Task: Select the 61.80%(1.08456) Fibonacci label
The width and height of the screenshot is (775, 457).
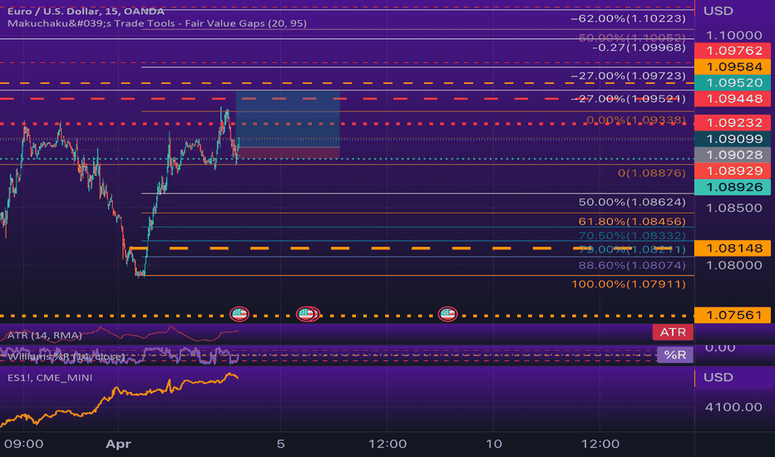Action: coord(632,221)
